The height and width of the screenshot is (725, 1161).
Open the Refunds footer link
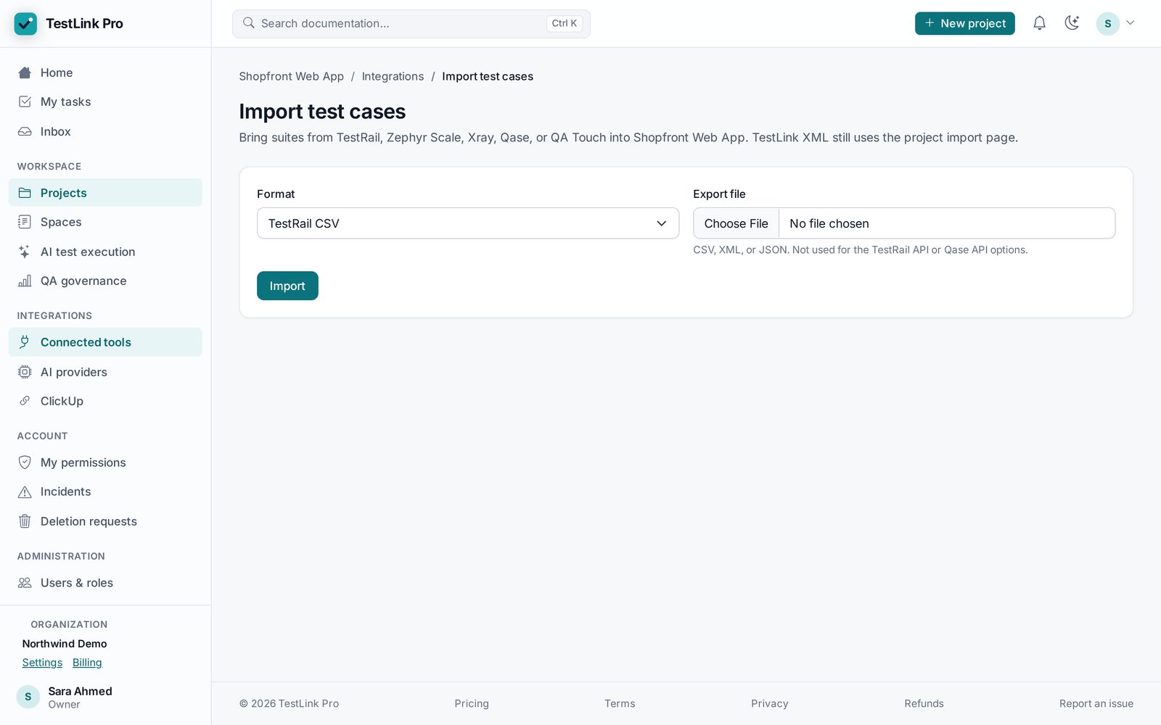pos(924,703)
